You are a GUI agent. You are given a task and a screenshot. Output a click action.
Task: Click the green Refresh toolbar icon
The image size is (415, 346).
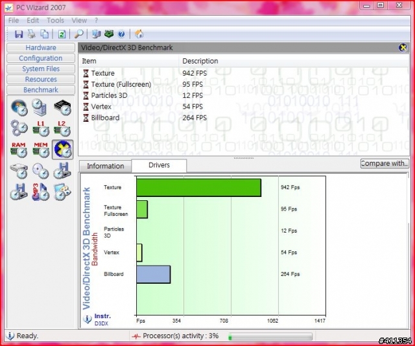click(x=62, y=34)
